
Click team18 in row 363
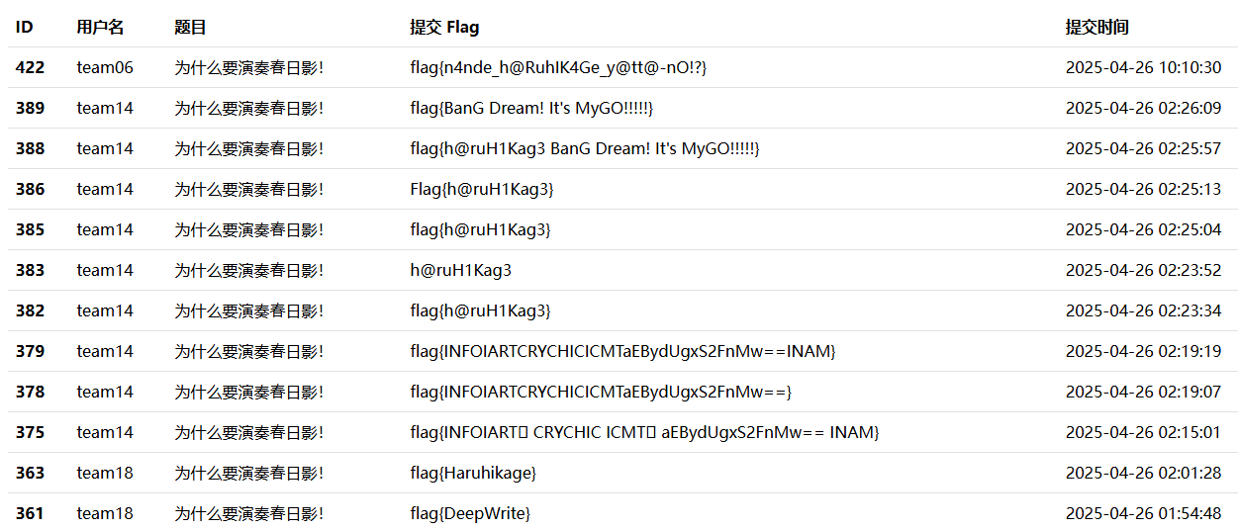click(105, 474)
